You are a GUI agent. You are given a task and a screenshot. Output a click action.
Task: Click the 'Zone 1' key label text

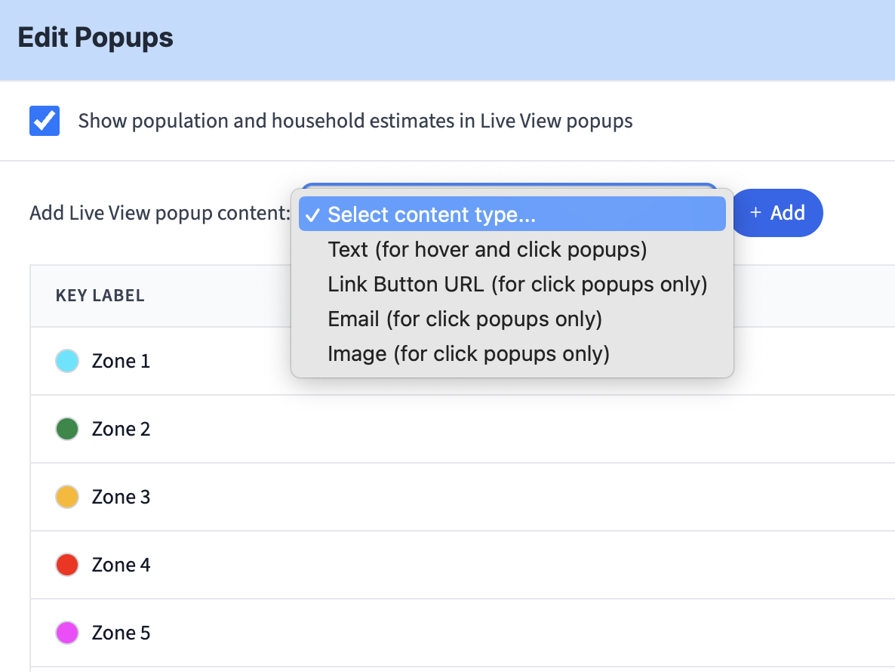[121, 361]
